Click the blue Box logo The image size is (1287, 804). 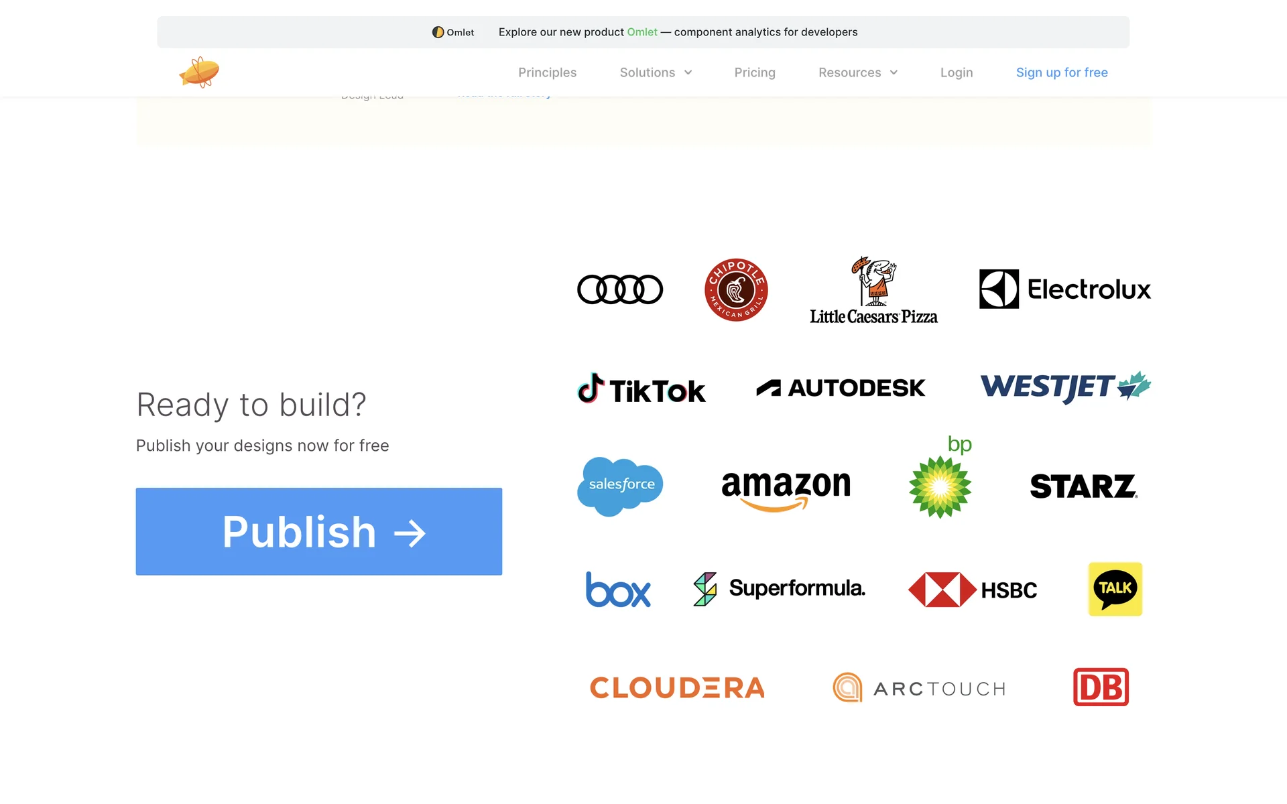click(617, 590)
